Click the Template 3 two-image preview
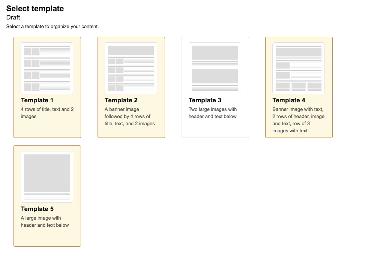 point(215,67)
